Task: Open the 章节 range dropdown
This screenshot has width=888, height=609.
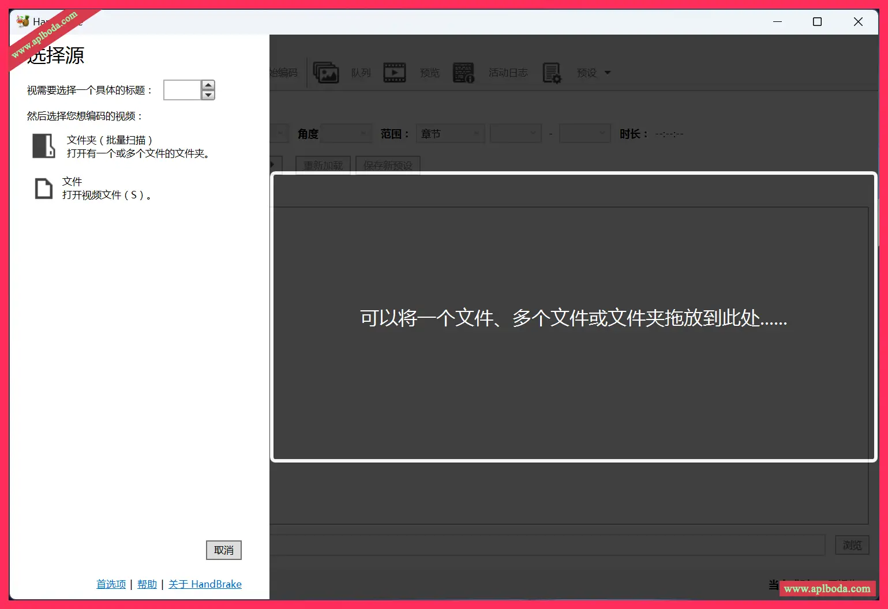Action: click(x=450, y=134)
